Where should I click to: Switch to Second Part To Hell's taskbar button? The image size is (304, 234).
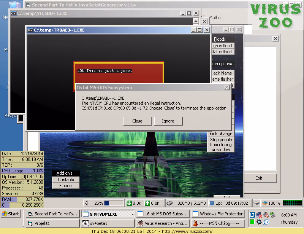(53, 214)
